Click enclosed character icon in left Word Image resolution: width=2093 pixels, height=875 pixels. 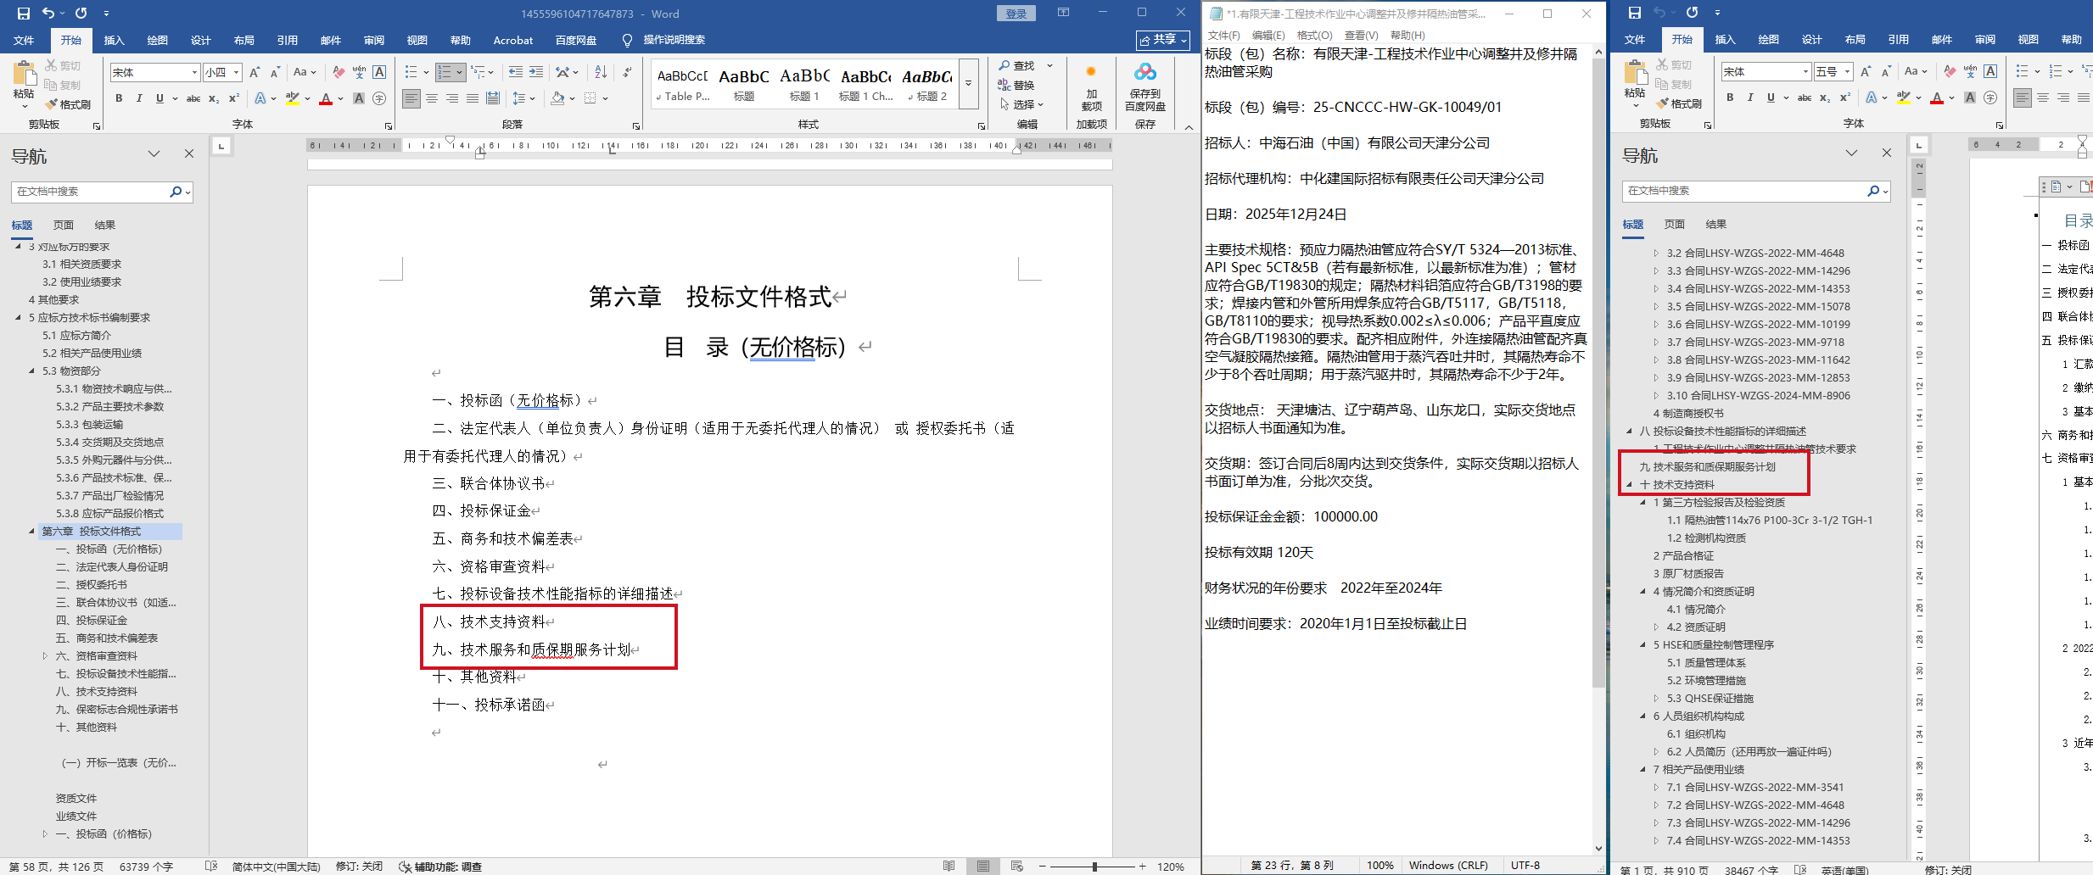(x=379, y=99)
